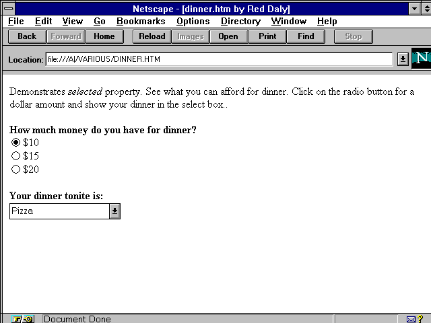Click the Find toolbar button
The height and width of the screenshot is (323, 431).
tap(306, 36)
